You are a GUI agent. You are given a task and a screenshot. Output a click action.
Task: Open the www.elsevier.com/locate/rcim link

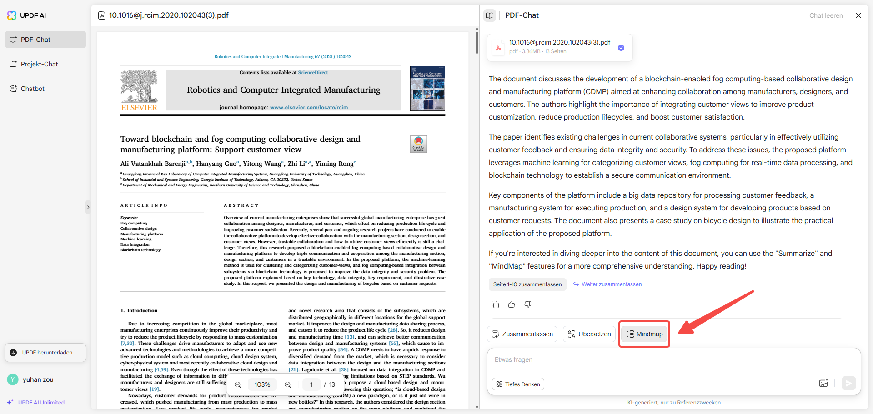(309, 108)
